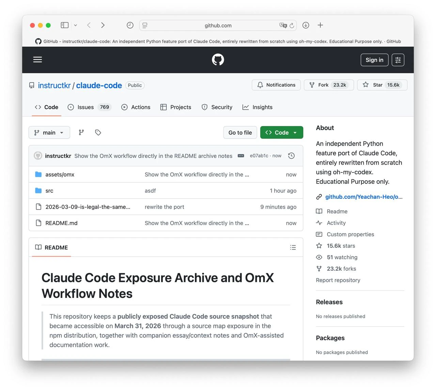Expand the tab group dropdown chevron
The height and width of the screenshot is (390, 436).
pos(76,25)
